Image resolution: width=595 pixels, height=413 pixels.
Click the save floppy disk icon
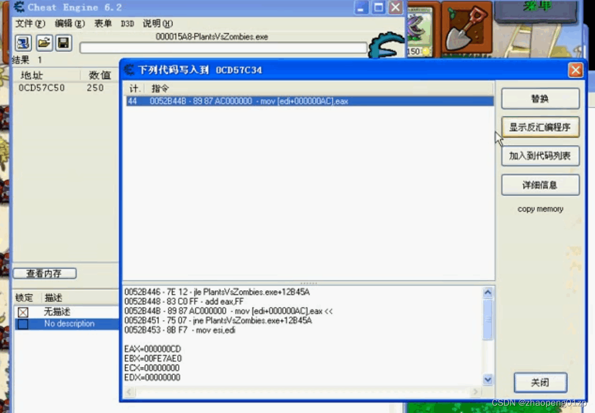coord(64,43)
